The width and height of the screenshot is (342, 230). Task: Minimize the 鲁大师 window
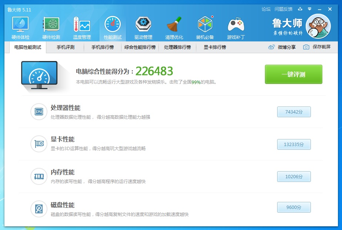(x=319, y=9)
